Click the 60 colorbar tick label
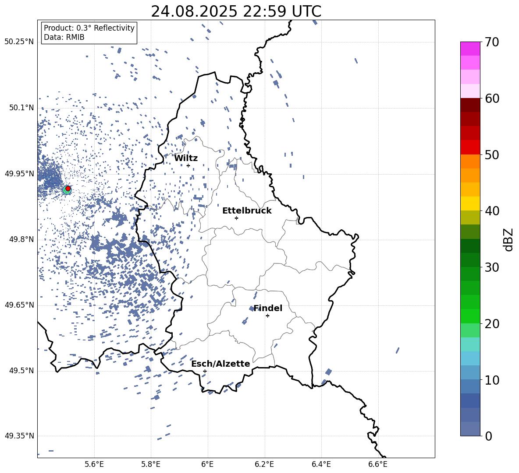Viewport: 519px width, 473px height. click(491, 98)
